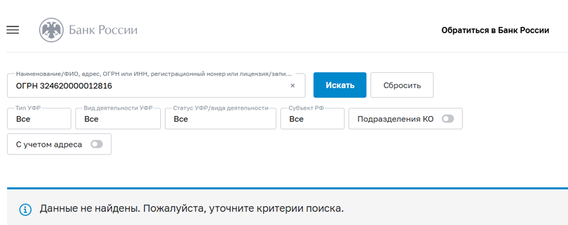Image resolution: width=568 pixels, height=225 pixels.
Task: Expand Статус УФР/вида деятельности dropdown
Action: tap(220, 118)
